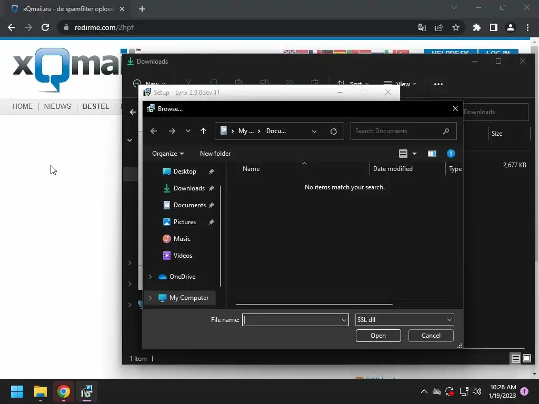
Task: Toggle Chrome side panel
Action: [x=493, y=27]
